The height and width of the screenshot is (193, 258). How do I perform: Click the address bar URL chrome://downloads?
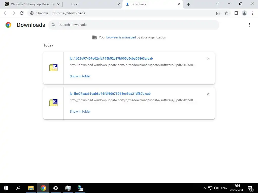tap(69, 13)
